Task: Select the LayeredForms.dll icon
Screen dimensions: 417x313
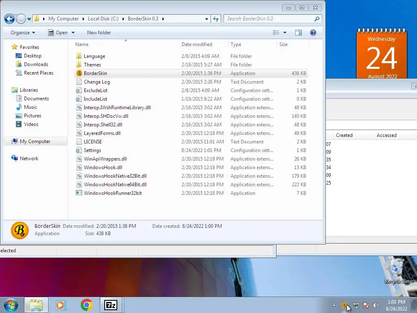Action: point(79,133)
